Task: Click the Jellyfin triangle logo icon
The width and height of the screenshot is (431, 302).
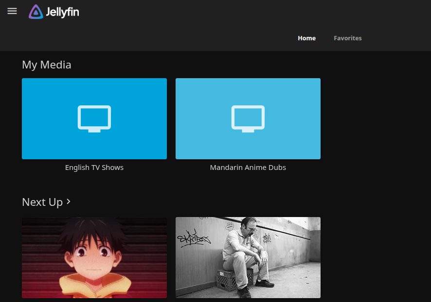Action: pyautogui.click(x=36, y=12)
